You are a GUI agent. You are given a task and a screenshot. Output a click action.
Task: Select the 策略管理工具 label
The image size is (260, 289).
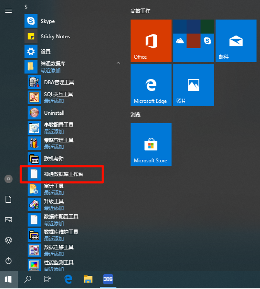[x=59, y=140]
